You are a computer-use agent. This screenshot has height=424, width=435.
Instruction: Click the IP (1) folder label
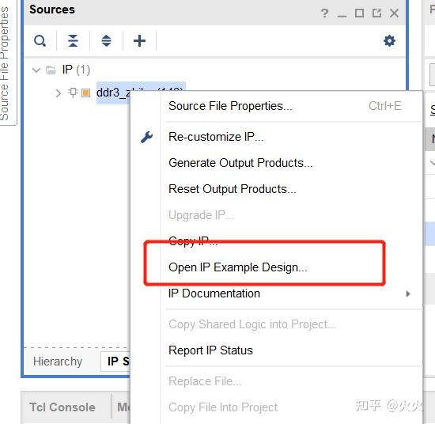point(76,70)
